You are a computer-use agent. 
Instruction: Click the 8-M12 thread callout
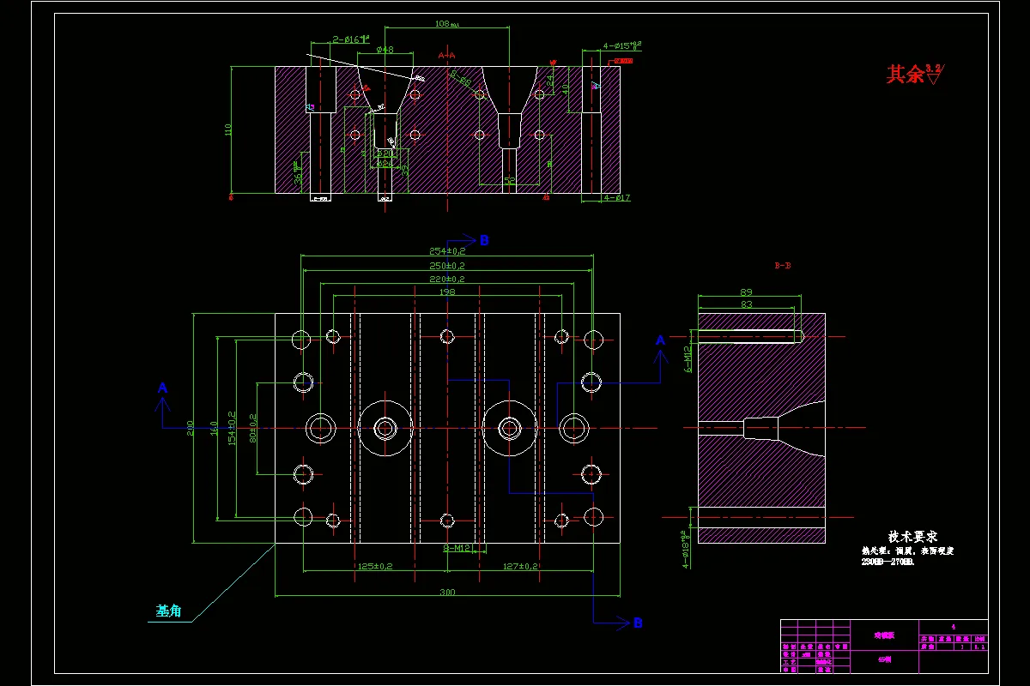(457, 547)
